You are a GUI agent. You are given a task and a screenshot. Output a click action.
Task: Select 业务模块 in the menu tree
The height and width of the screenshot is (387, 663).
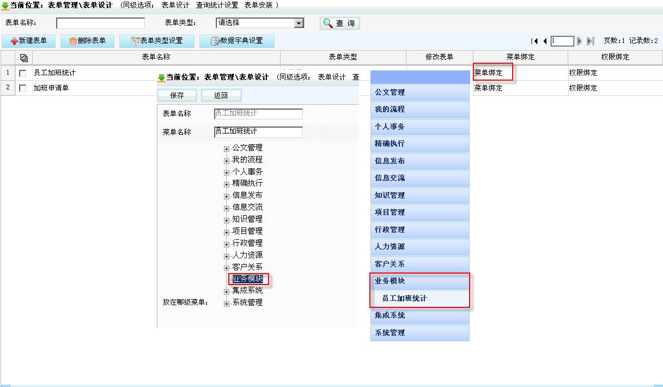click(x=247, y=279)
